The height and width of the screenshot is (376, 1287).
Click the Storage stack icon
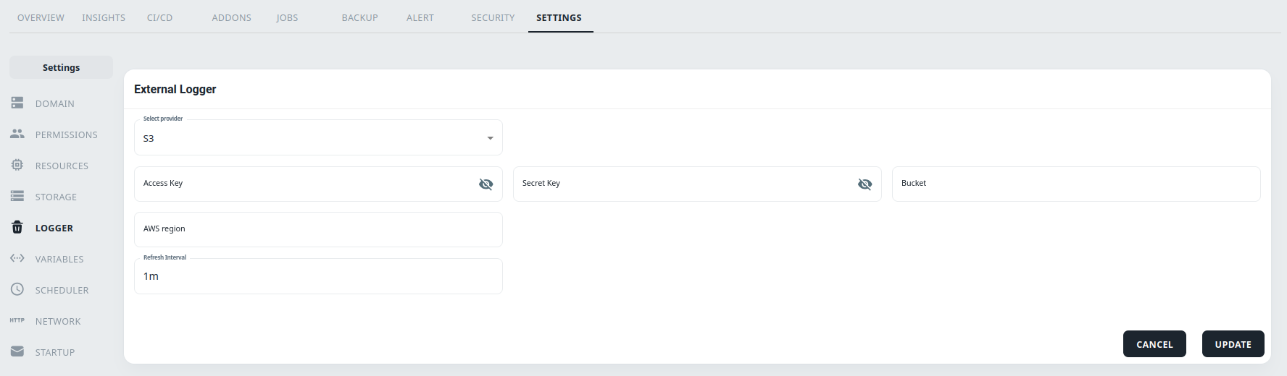click(x=17, y=197)
